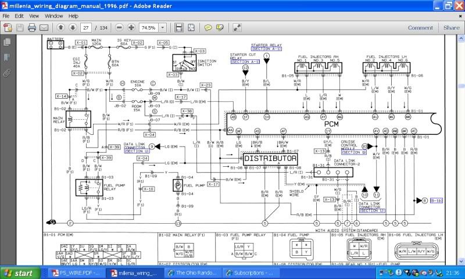Click the vertical scrollbar thumb

coord(460,86)
